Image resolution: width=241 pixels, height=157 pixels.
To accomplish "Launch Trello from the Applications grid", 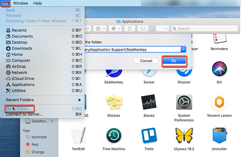I will [x=149, y=136].
